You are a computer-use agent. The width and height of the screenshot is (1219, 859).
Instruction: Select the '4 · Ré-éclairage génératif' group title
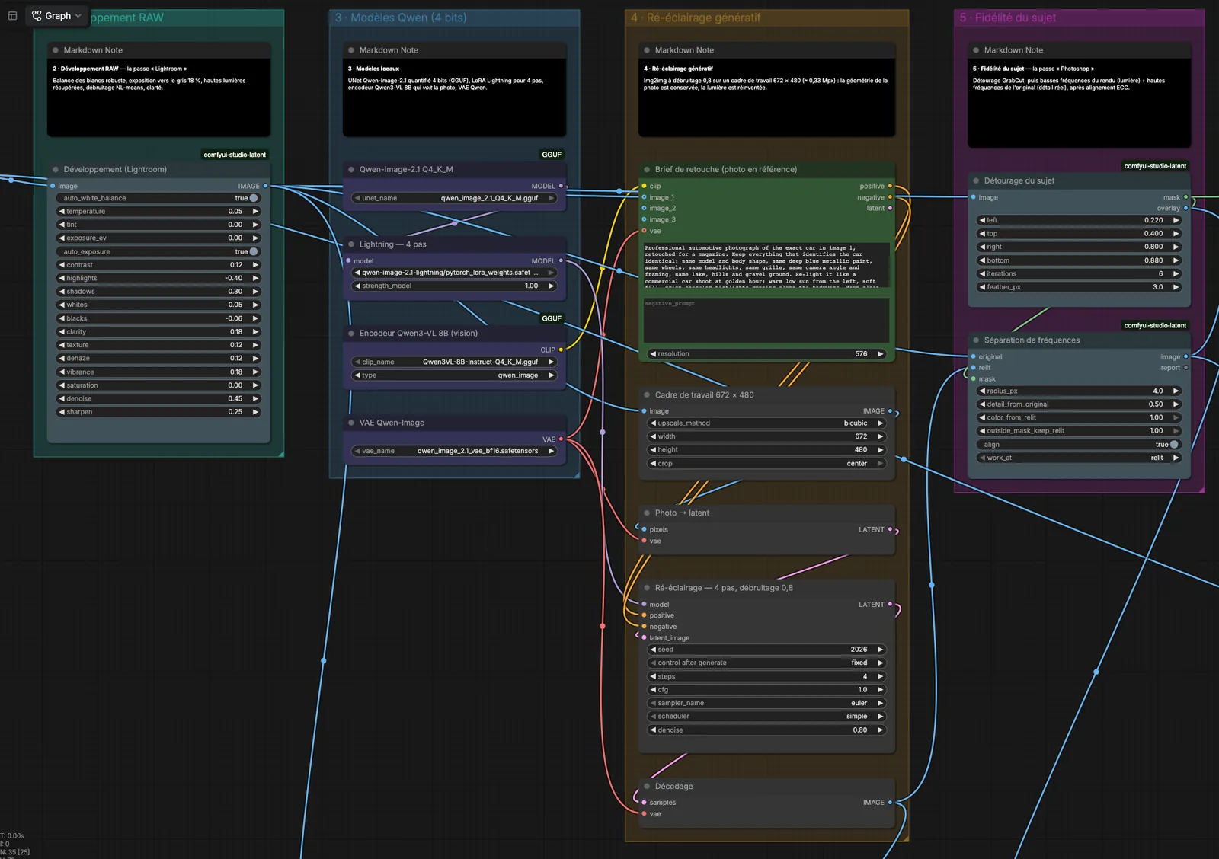[696, 18]
